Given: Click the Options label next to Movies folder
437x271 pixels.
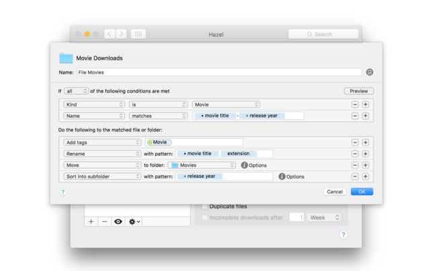Looking at the screenshot, I should click(257, 166).
